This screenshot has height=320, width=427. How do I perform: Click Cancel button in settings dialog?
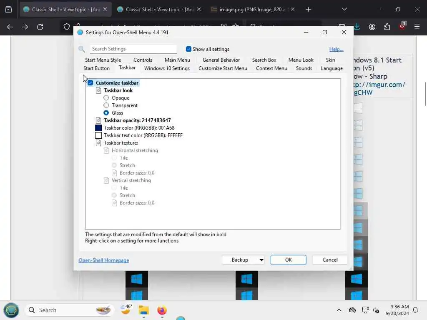tap(330, 260)
